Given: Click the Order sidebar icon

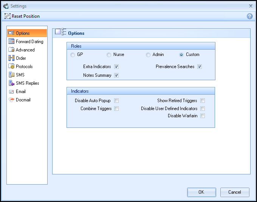Looking at the screenshot, I should pyautogui.click(x=11, y=58).
